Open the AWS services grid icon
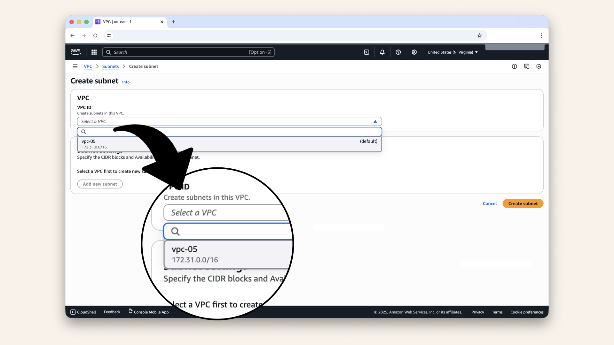 click(94, 52)
